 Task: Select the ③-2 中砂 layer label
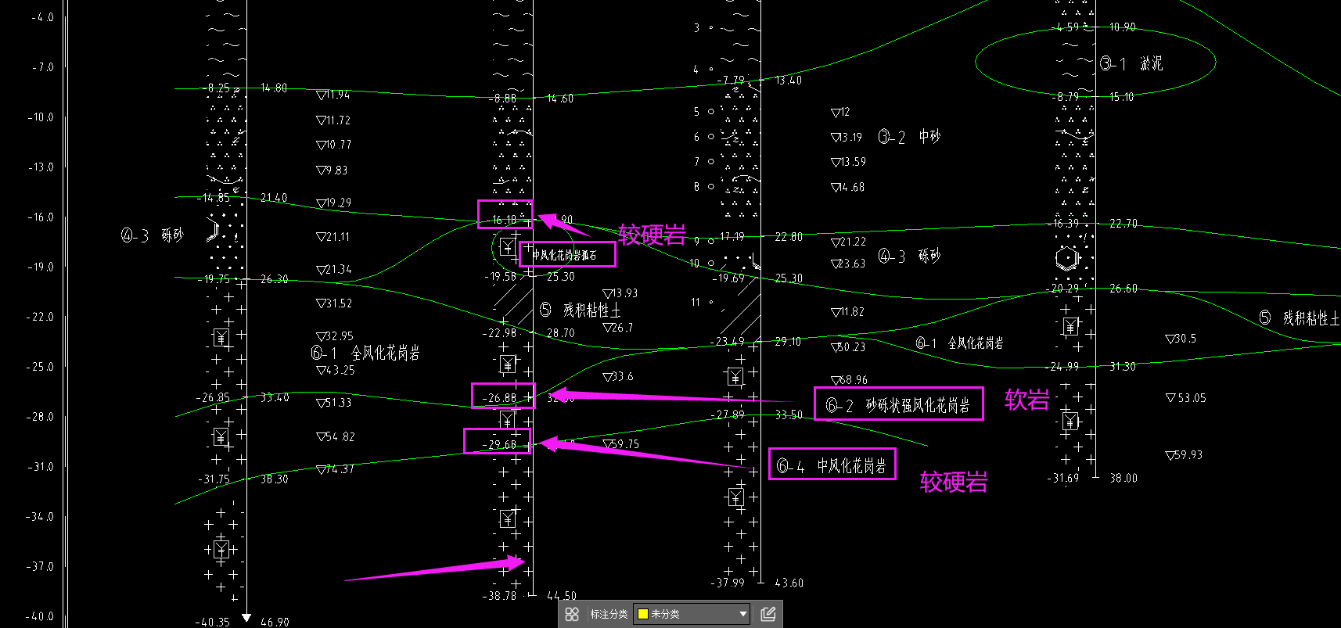click(x=909, y=137)
